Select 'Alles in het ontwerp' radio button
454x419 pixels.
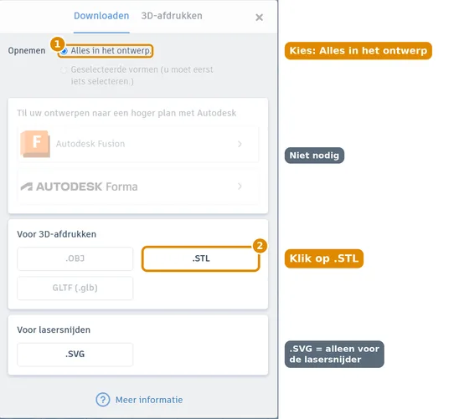point(64,51)
